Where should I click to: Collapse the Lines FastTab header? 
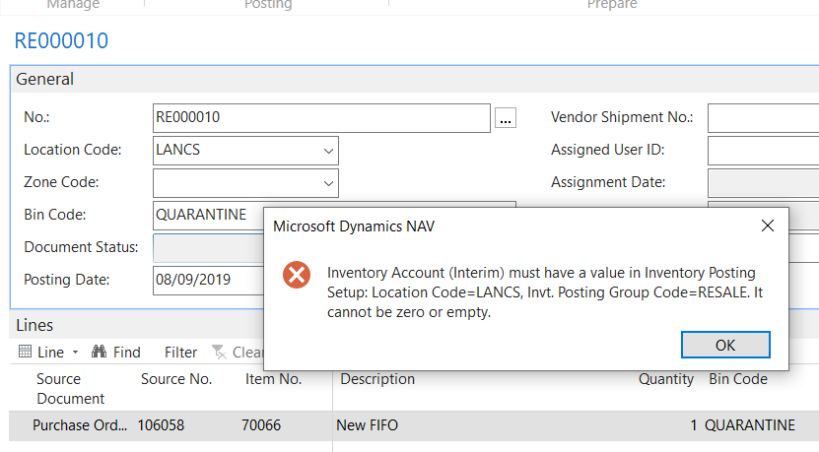(x=34, y=325)
